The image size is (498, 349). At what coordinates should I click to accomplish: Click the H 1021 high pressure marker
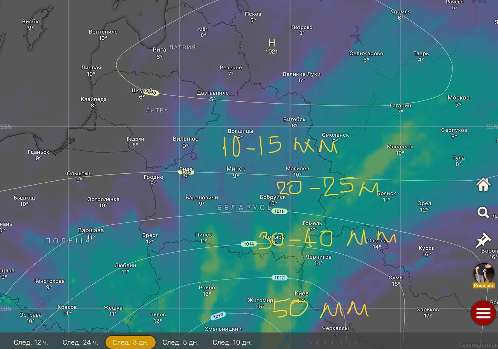click(x=272, y=46)
